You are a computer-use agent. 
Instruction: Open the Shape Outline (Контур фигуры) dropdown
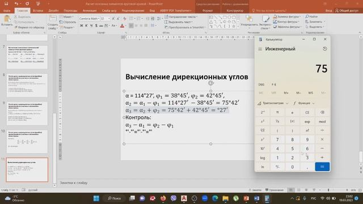(286, 22)
